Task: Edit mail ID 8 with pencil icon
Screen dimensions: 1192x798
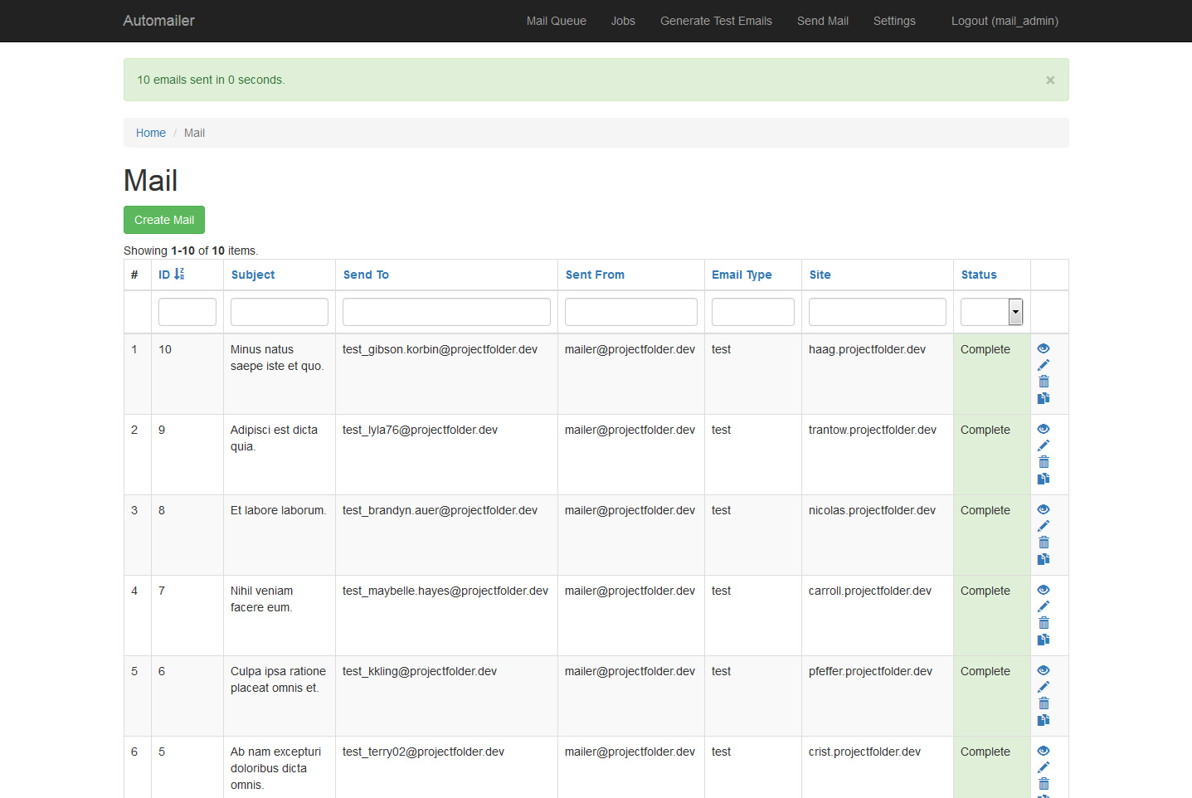Action: pos(1044,526)
